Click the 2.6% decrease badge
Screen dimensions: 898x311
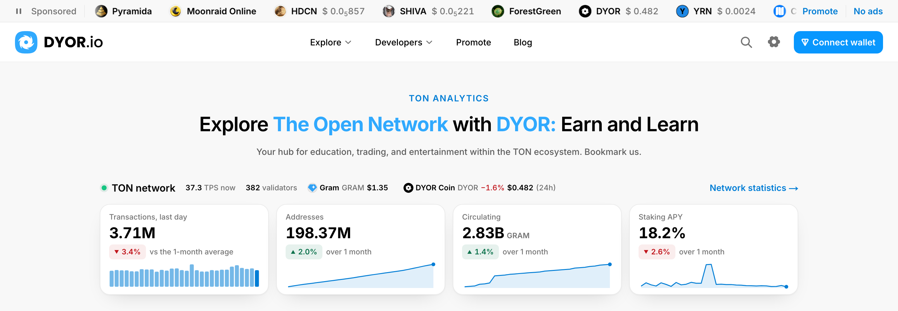[x=656, y=252]
